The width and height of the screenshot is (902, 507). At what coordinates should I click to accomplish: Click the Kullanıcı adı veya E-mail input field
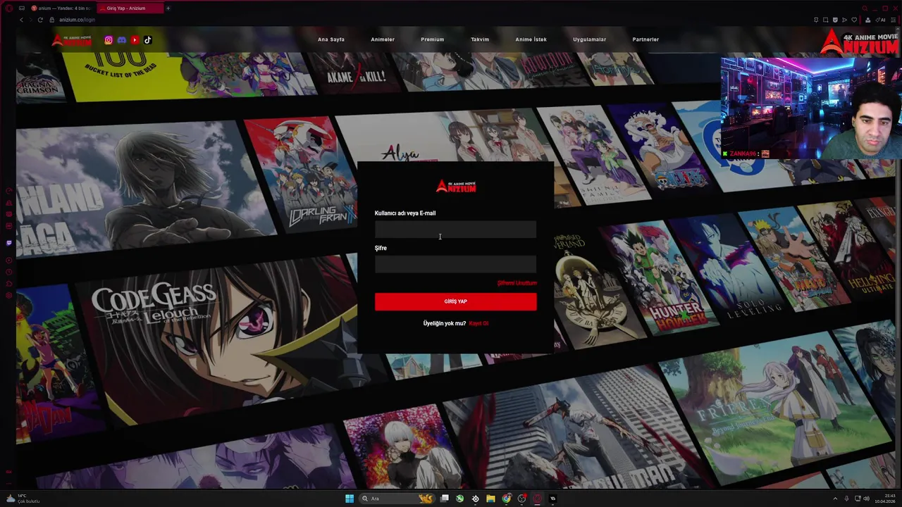[455, 230]
